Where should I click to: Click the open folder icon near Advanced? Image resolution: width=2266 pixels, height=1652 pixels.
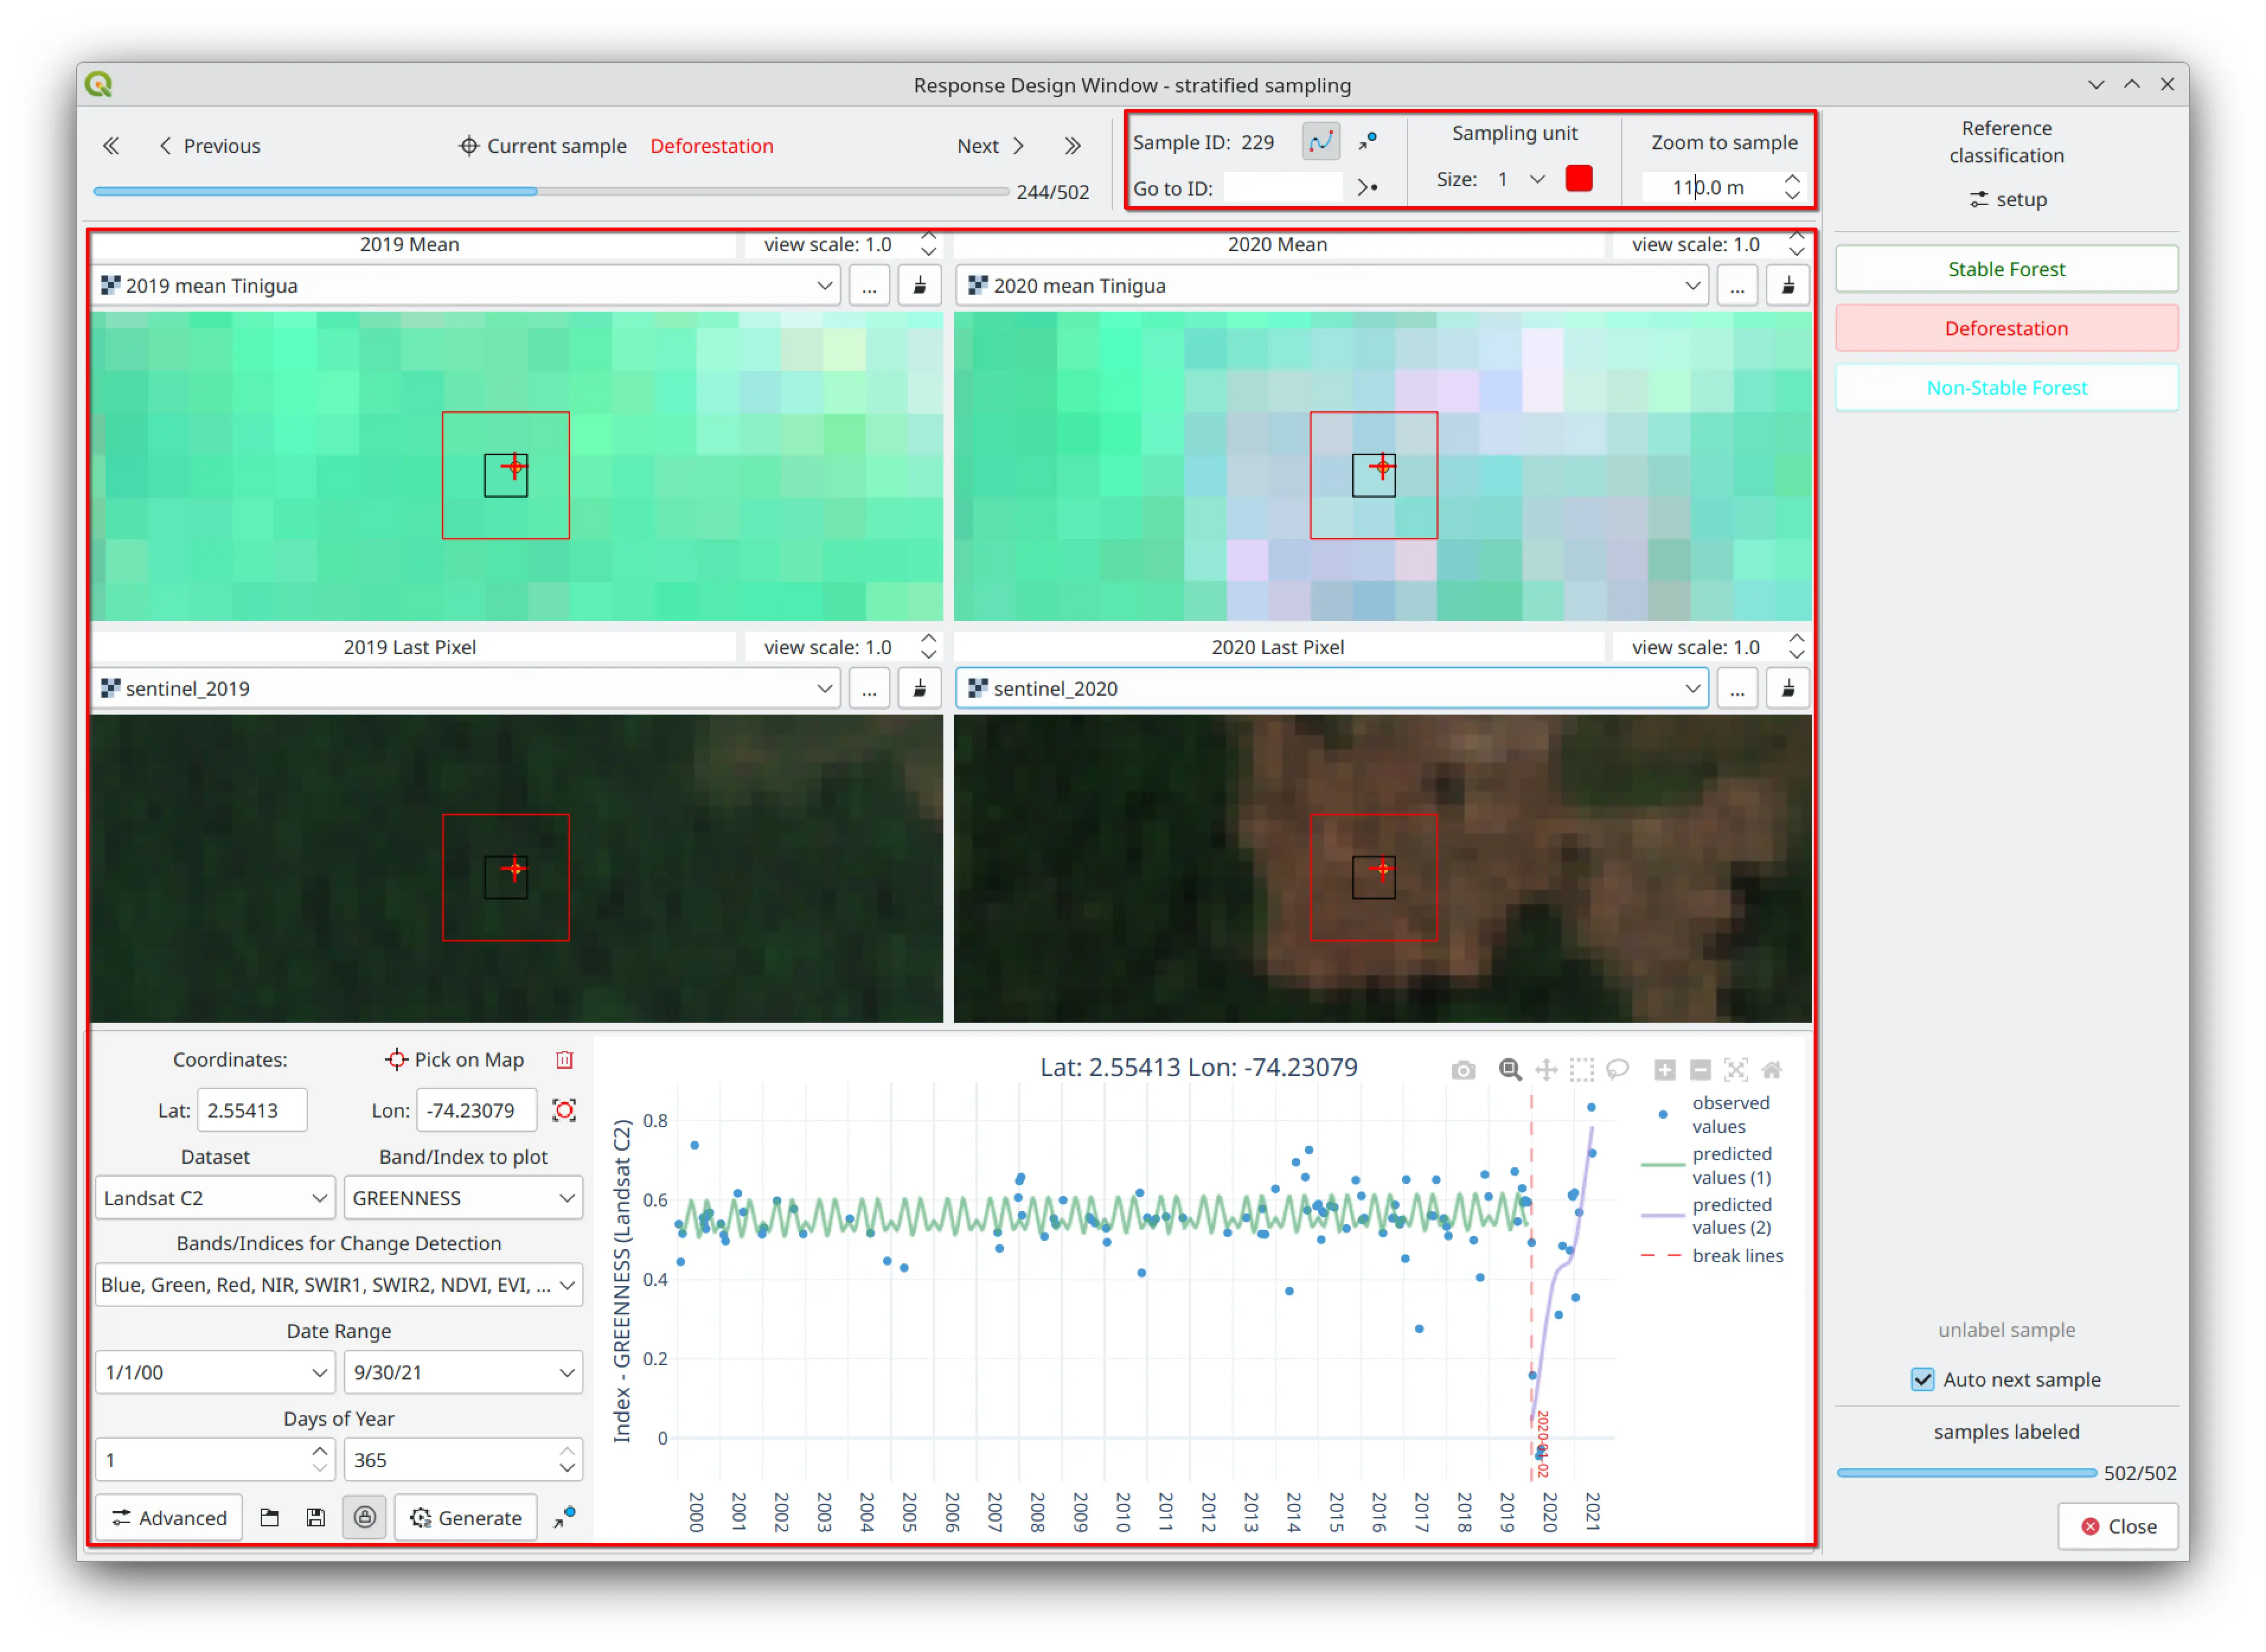[x=269, y=1517]
